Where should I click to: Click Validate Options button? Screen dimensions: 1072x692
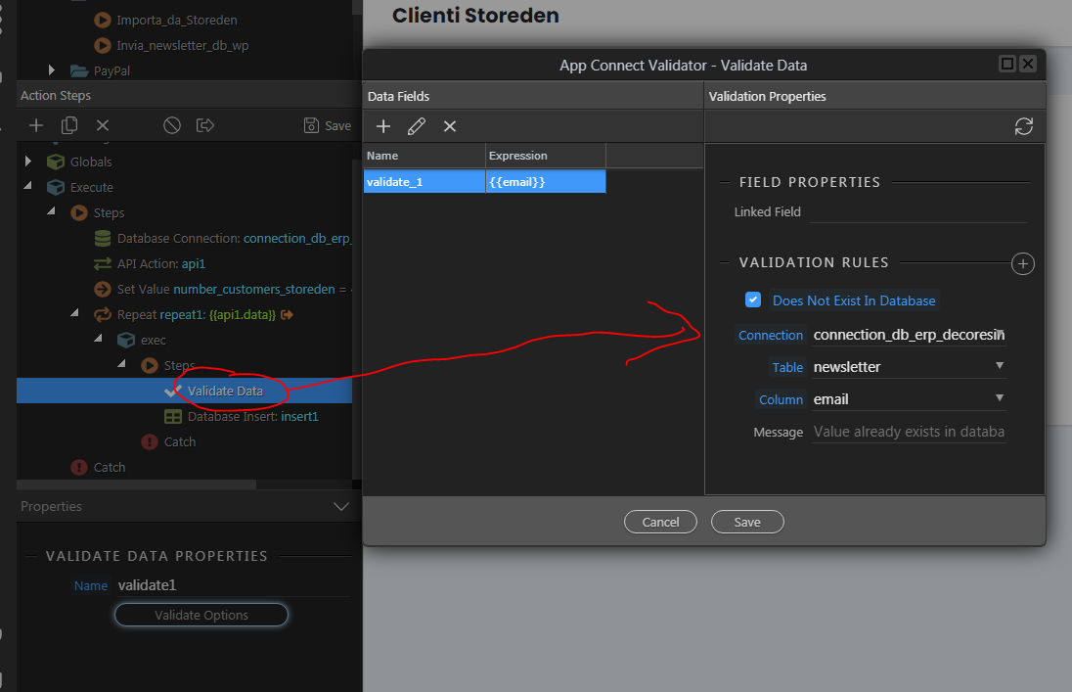pos(201,615)
